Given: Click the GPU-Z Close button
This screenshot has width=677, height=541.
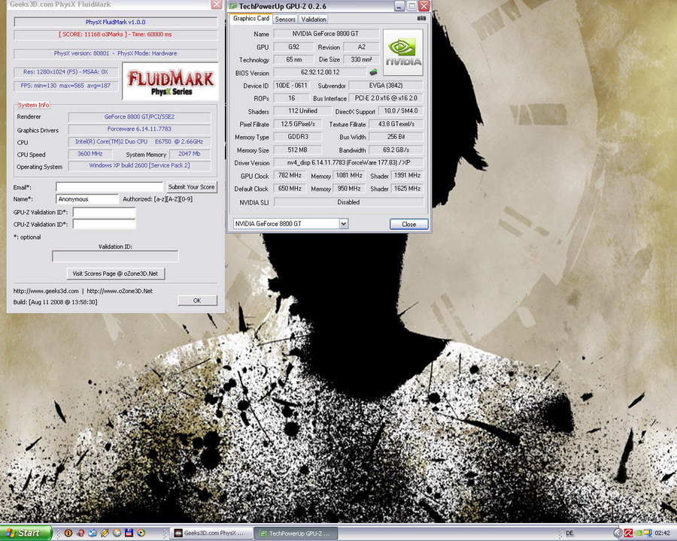Looking at the screenshot, I should 409,224.
